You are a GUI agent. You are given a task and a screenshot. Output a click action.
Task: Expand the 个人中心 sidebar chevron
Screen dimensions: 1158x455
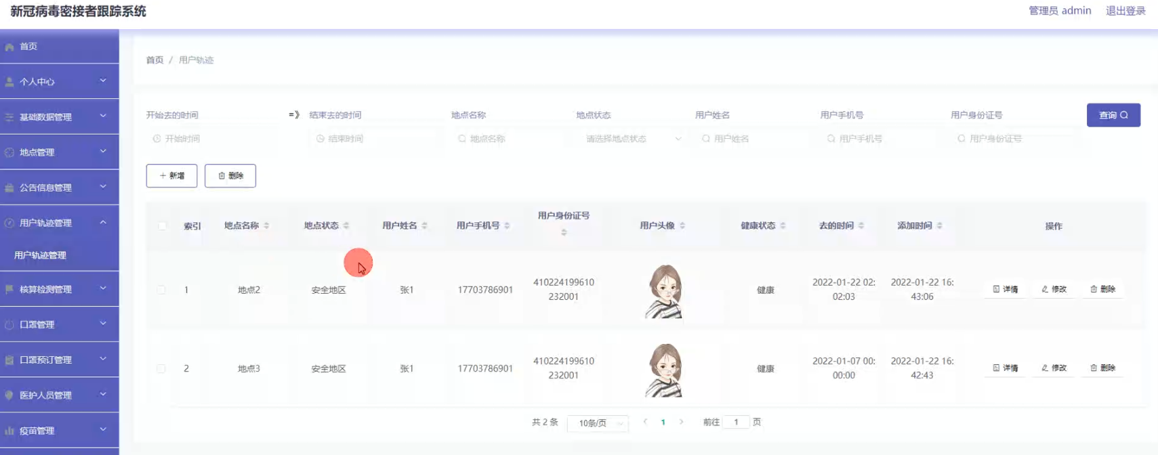point(103,81)
